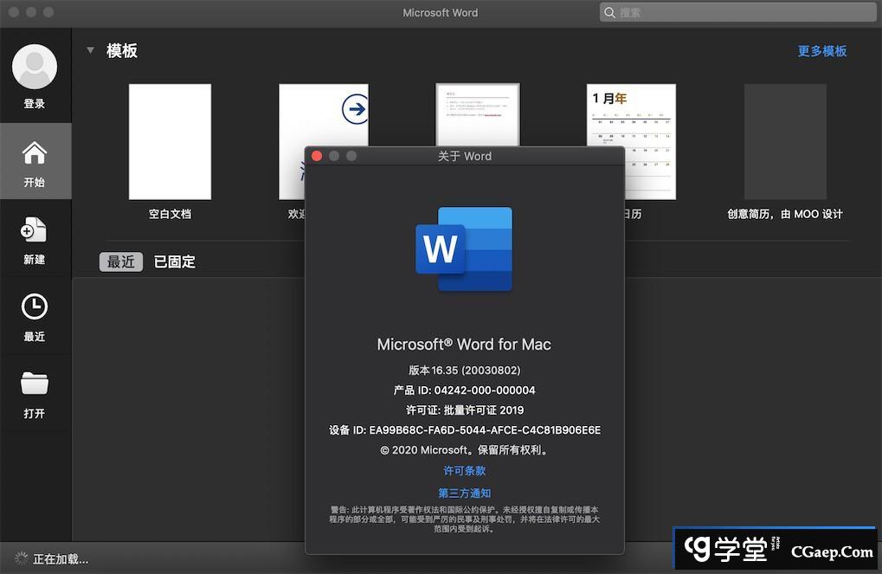
Task: Click the Word logo in About dialog
Action: point(464,249)
